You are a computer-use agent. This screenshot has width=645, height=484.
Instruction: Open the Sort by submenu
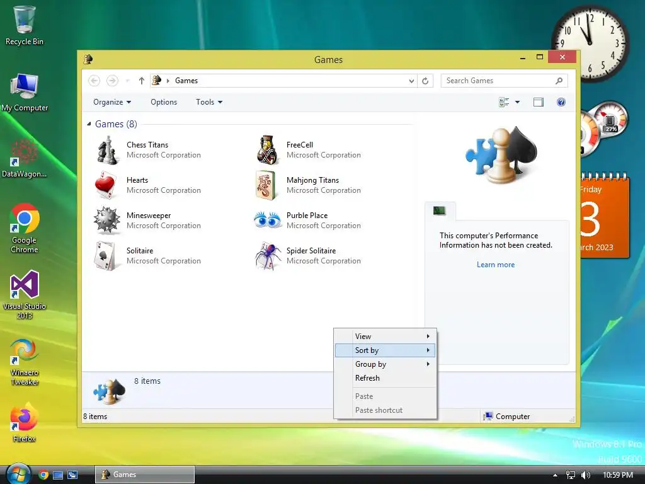coord(385,350)
